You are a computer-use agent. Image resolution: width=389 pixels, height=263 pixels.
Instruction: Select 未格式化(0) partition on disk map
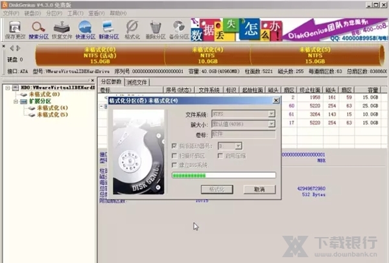point(100,55)
